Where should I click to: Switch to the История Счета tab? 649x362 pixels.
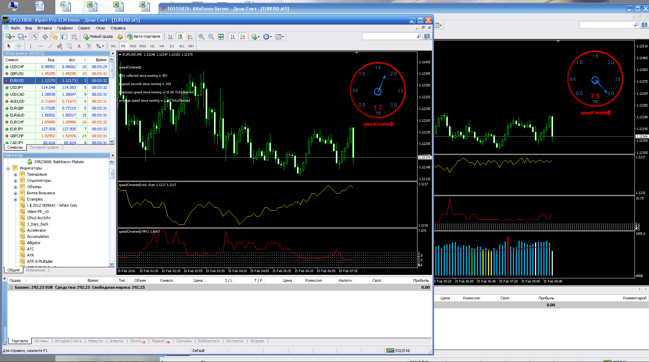click(68, 341)
